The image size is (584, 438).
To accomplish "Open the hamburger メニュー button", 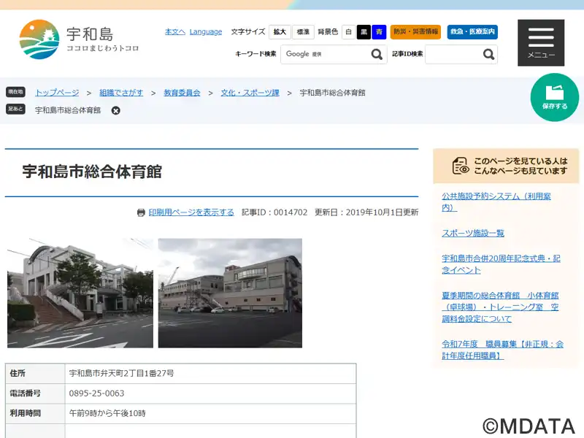I will pos(540,42).
